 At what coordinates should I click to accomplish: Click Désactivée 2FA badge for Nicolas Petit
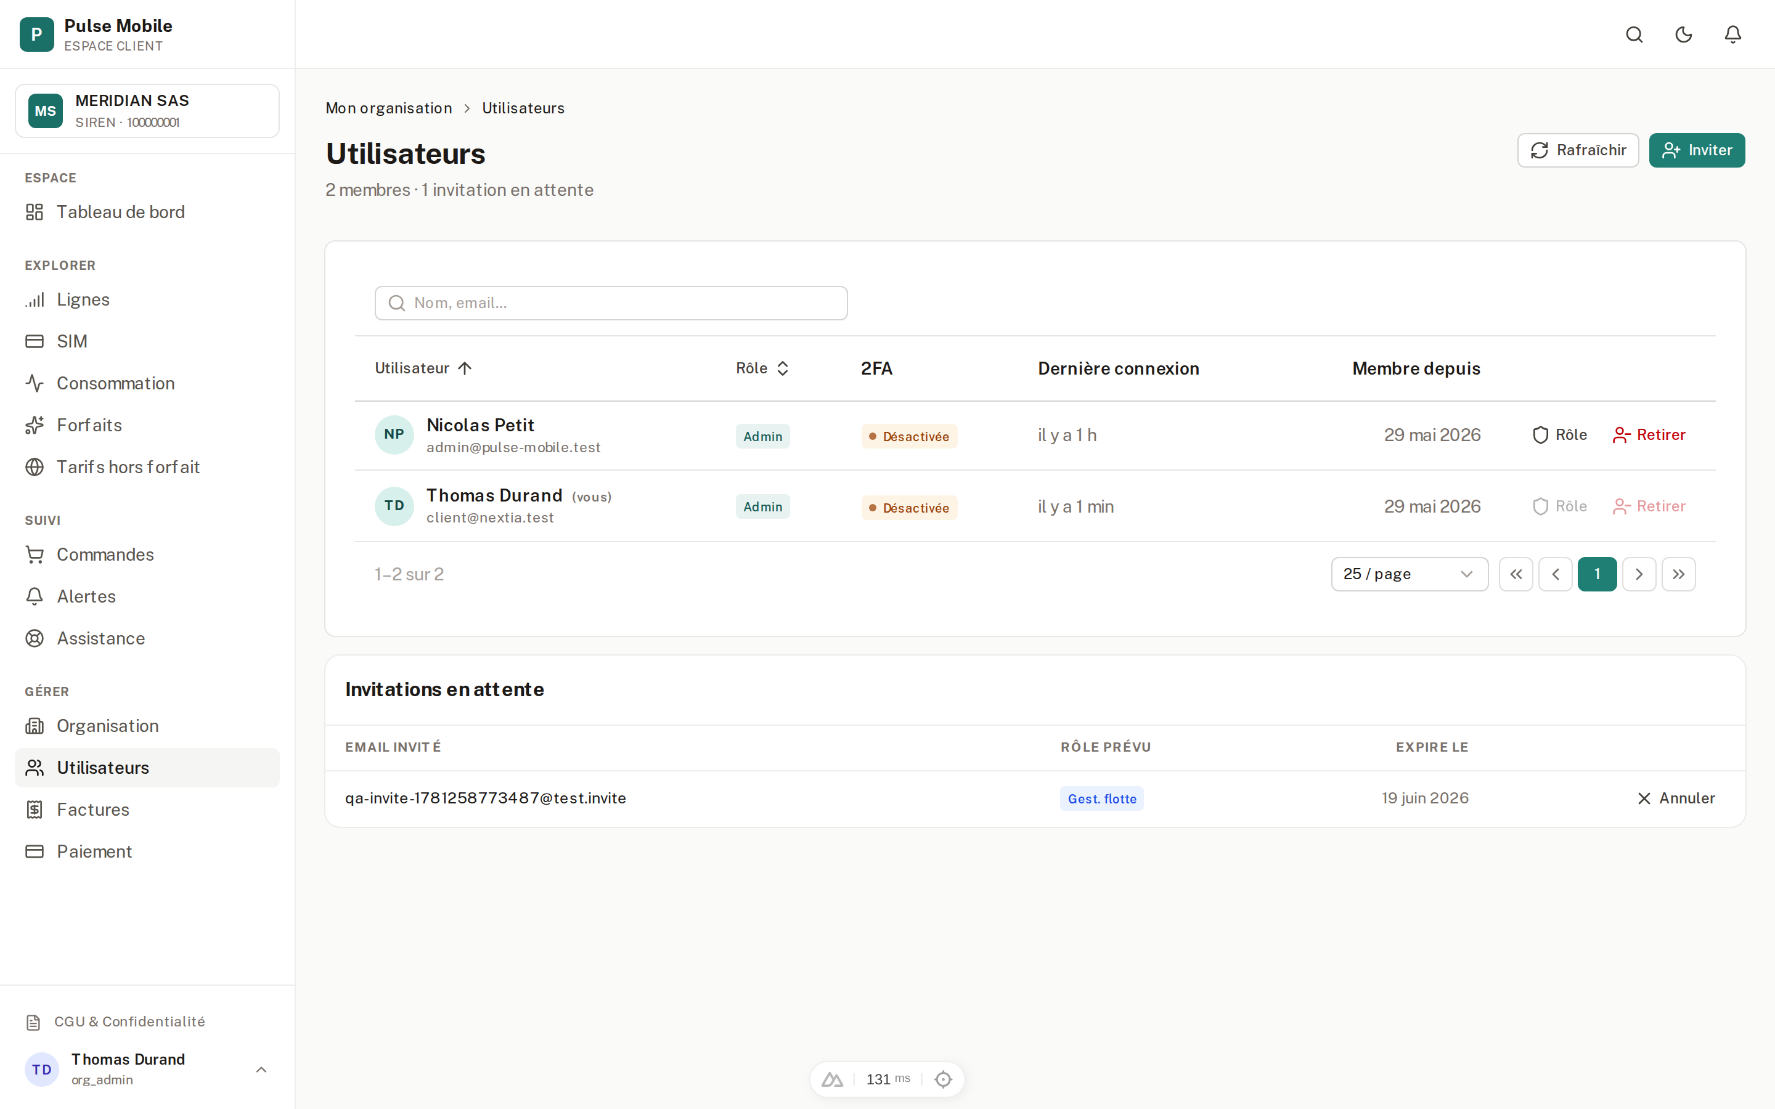click(x=909, y=436)
